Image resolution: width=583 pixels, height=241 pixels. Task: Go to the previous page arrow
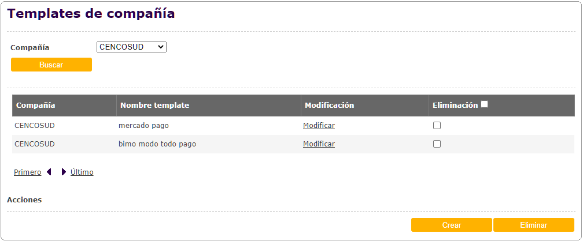tap(49, 172)
